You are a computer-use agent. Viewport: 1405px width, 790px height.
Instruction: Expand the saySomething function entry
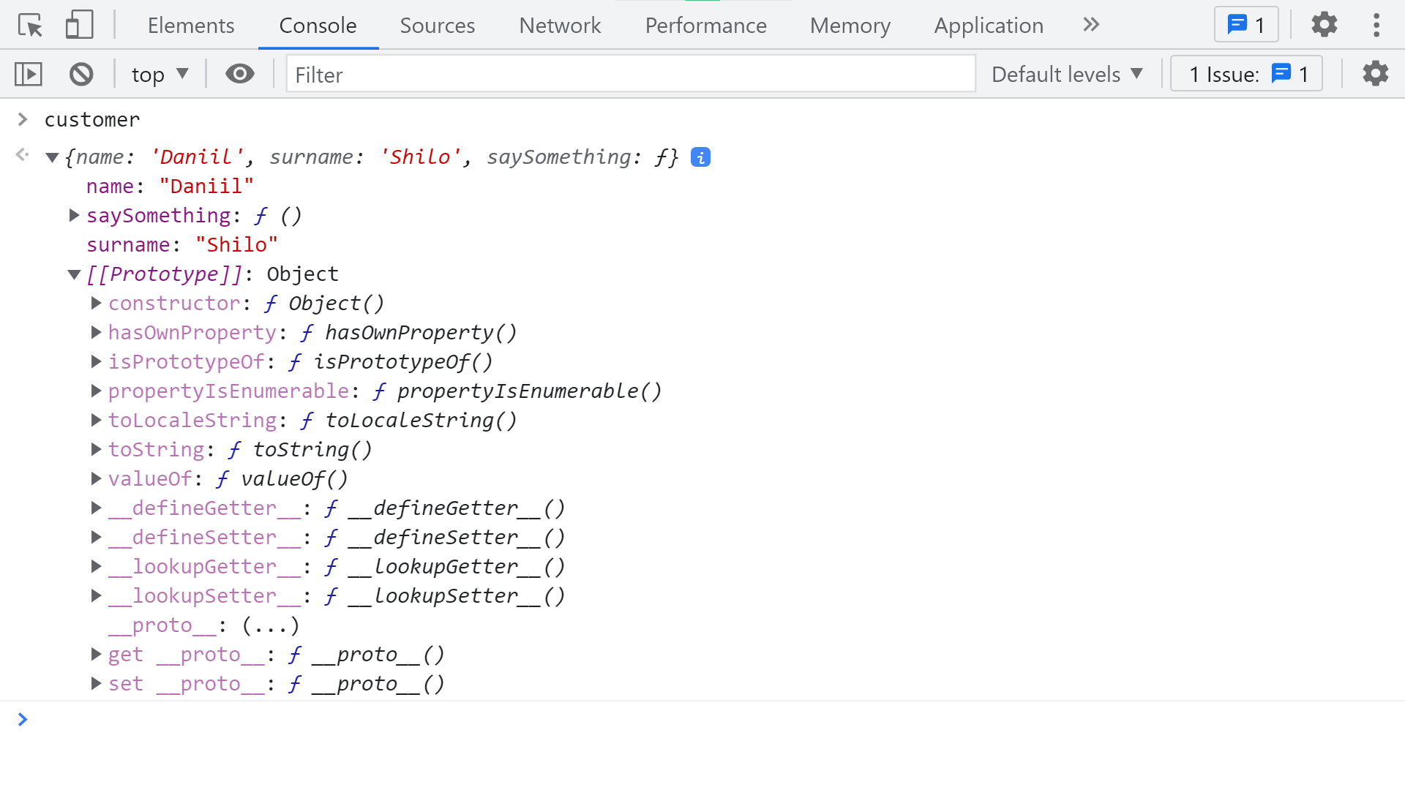point(74,216)
